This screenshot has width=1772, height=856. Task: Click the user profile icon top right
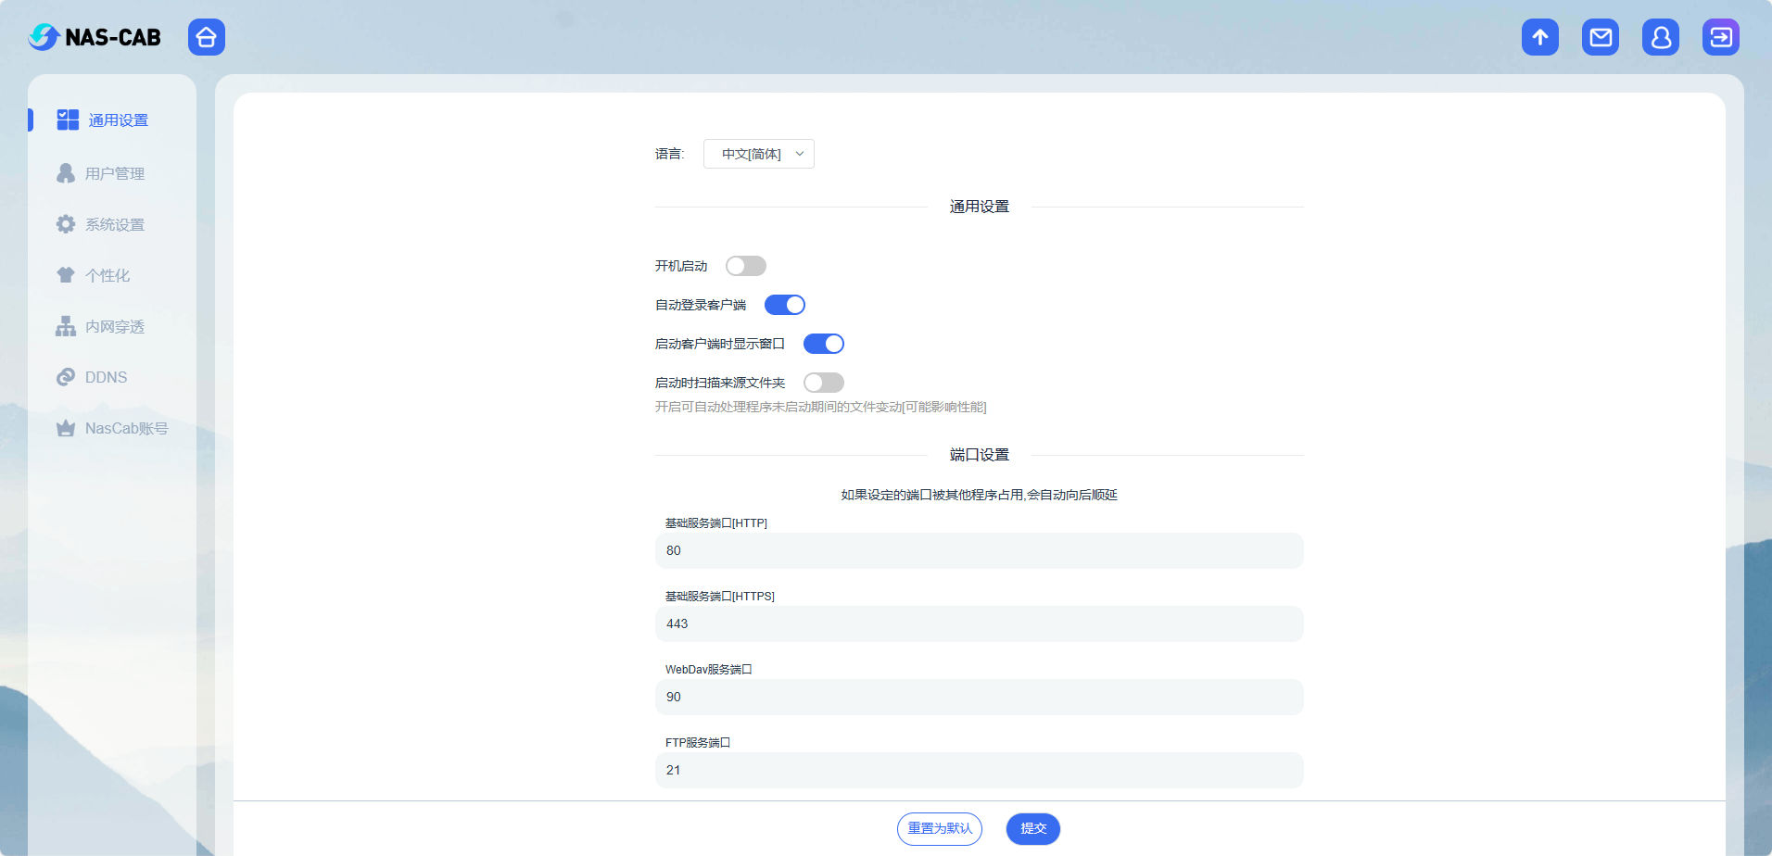click(x=1660, y=37)
